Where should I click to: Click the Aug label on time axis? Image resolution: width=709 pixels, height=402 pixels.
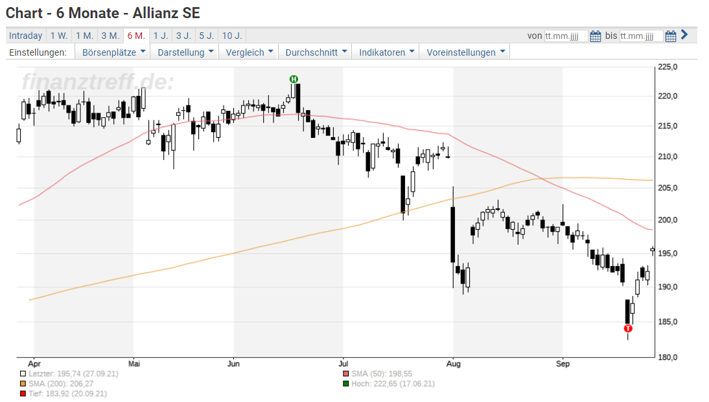pos(454,364)
